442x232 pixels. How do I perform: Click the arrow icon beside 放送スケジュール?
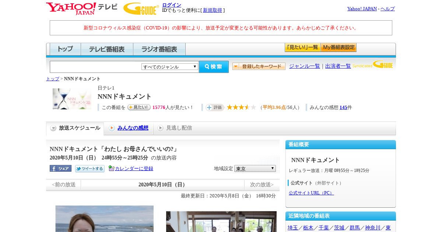[53, 128]
